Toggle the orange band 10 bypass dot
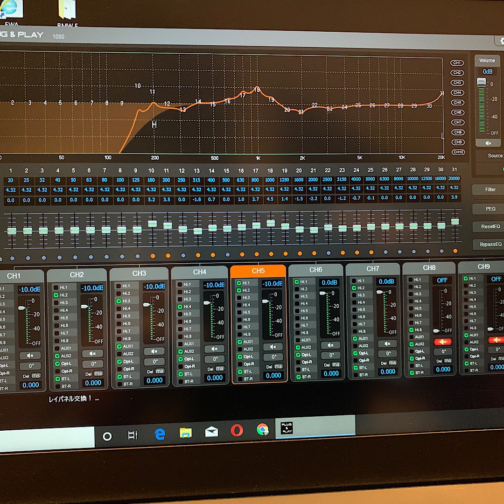The width and height of the screenshot is (504, 504). pyautogui.click(x=153, y=256)
